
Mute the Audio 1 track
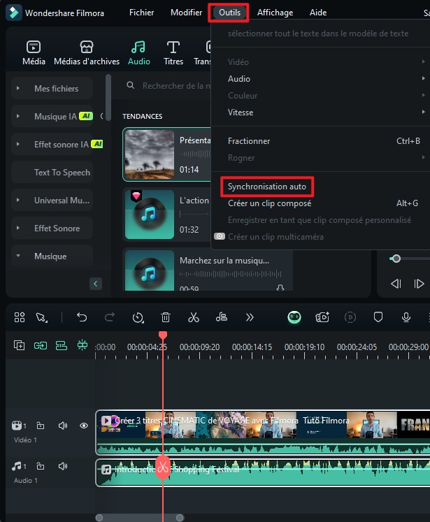(x=63, y=466)
